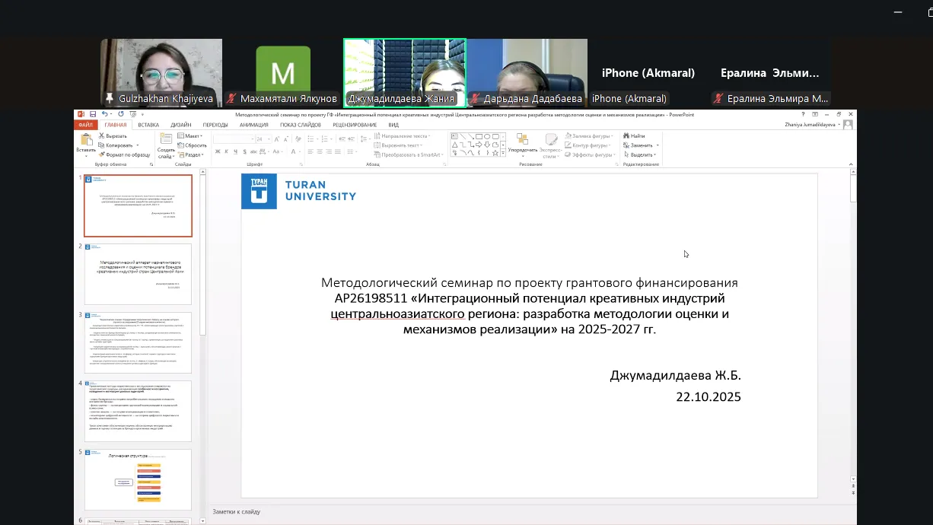Click the Вырезать (Cut) scissors icon

tap(101, 136)
